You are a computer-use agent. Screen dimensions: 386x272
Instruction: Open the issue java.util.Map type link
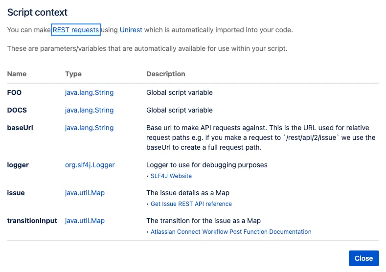click(x=85, y=193)
